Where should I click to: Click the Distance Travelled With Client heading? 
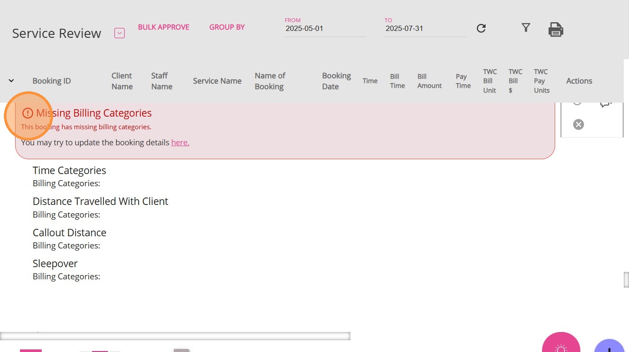tap(100, 201)
